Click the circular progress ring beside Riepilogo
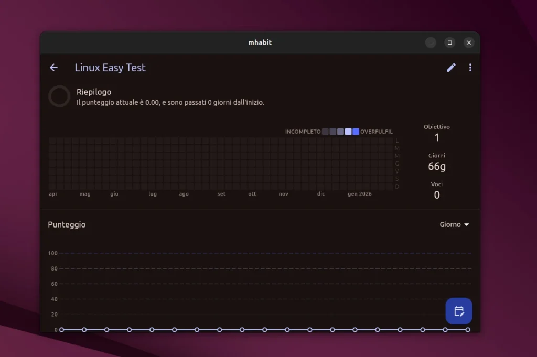Viewport: 537px width, 357px height. 59,96
